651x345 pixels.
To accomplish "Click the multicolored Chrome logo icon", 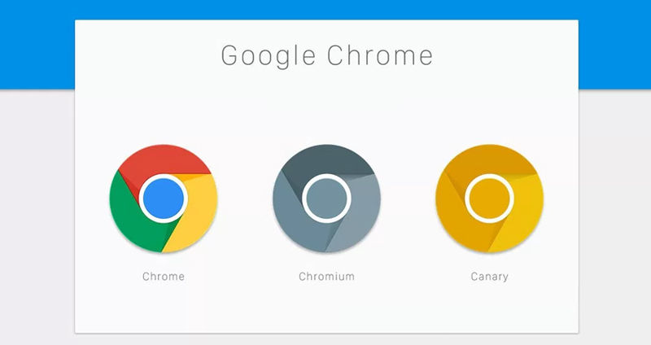I will [x=164, y=199].
